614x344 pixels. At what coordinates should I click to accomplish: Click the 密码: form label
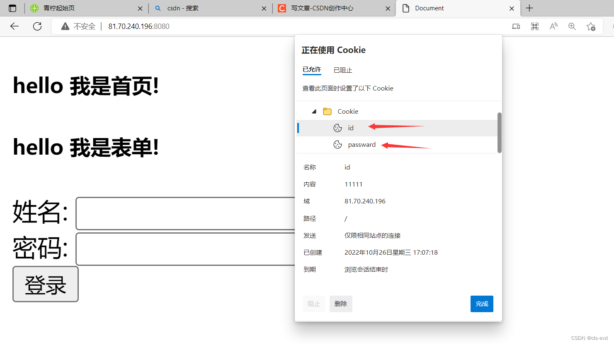pos(40,248)
